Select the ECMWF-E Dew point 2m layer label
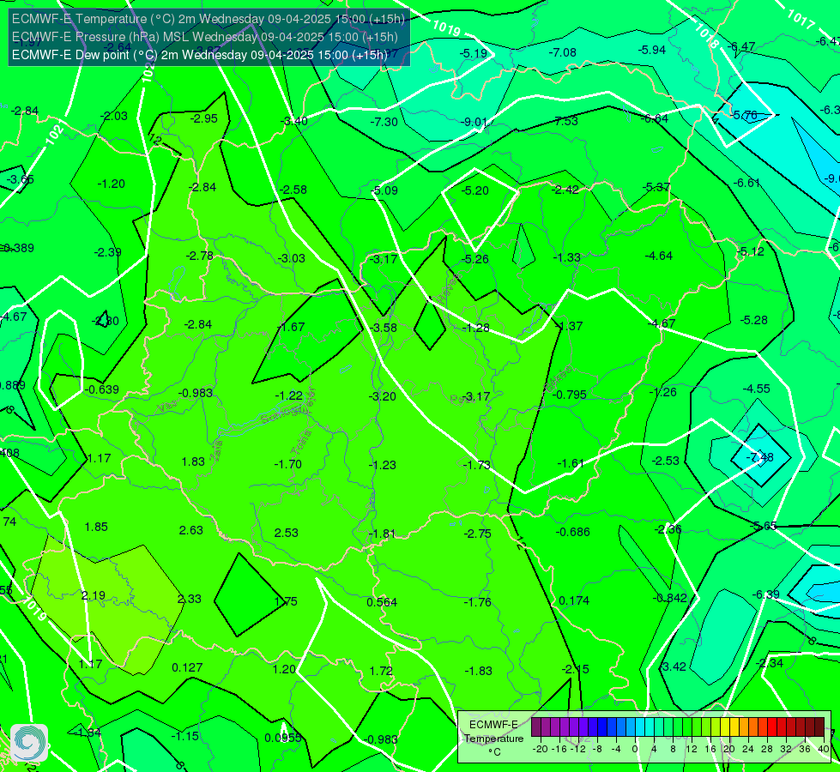The width and height of the screenshot is (840, 772). click(x=199, y=55)
